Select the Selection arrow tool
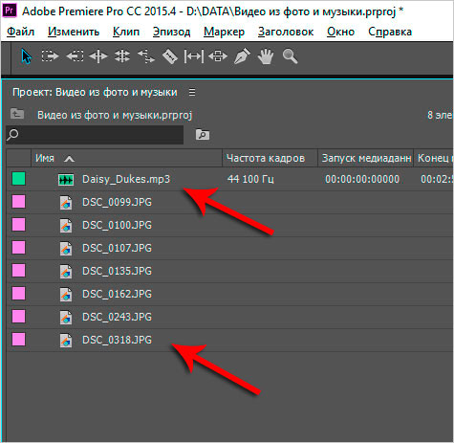The height and width of the screenshot is (443, 454). [27, 56]
